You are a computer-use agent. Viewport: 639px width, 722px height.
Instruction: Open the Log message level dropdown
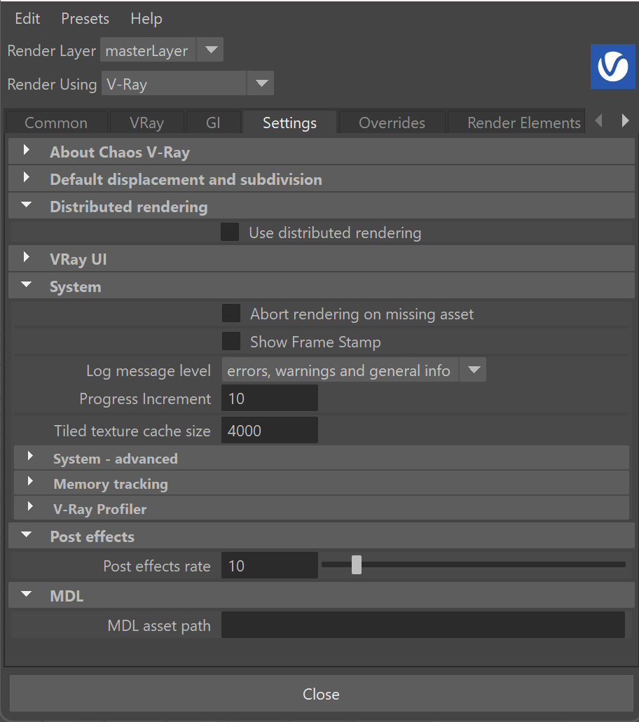click(x=354, y=370)
